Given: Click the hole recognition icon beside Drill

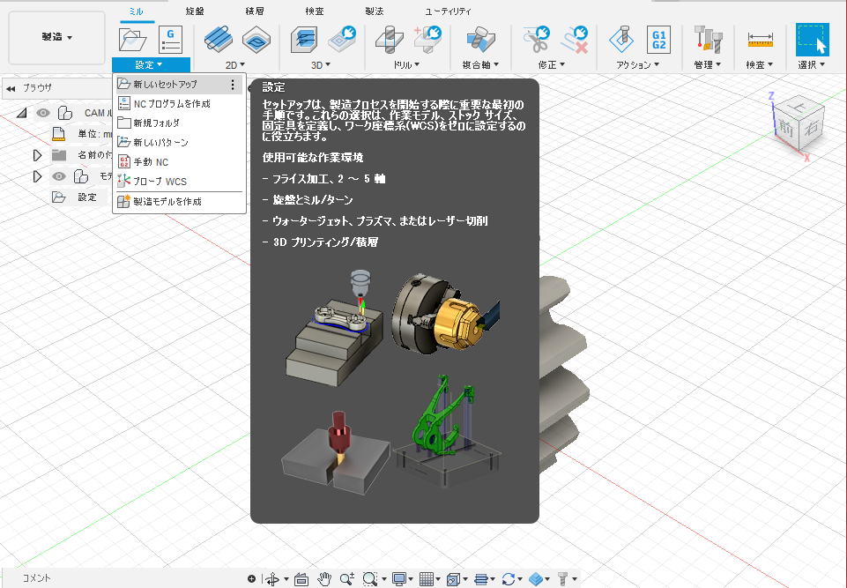Looking at the screenshot, I should point(427,40).
